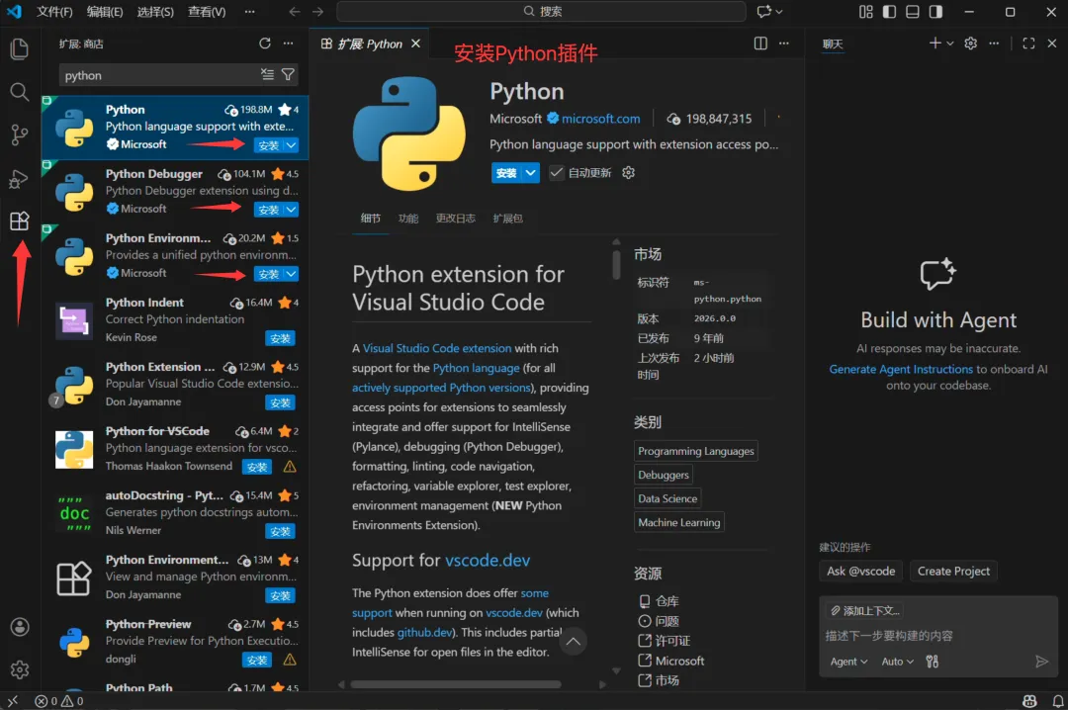Open the Extensions view icon

(19, 221)
